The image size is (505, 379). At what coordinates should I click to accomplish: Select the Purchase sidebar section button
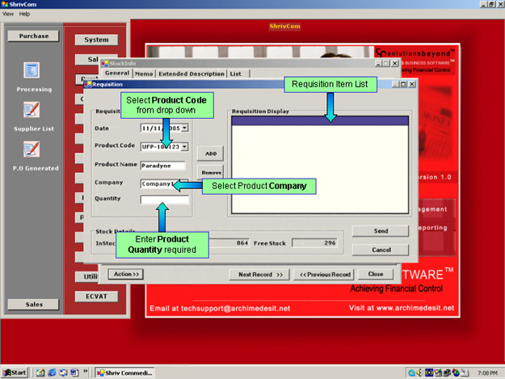32,36
